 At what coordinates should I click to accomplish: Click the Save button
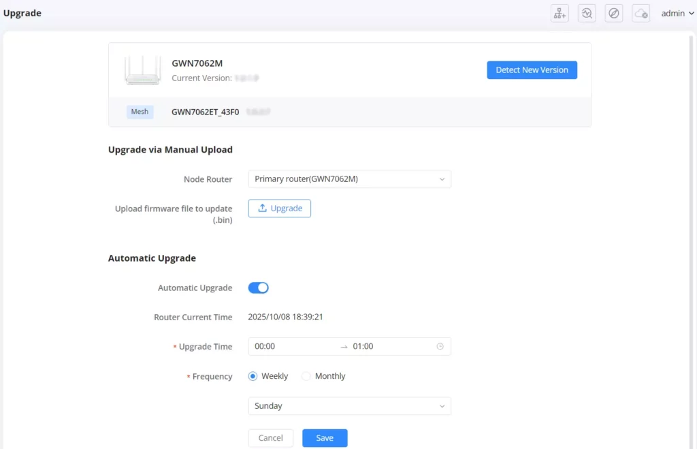[325, 438]
